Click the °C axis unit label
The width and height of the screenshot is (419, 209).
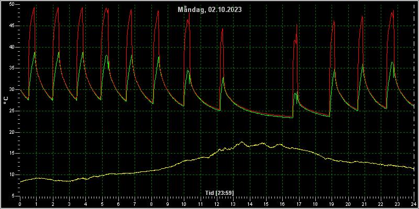tap(6, 100)
